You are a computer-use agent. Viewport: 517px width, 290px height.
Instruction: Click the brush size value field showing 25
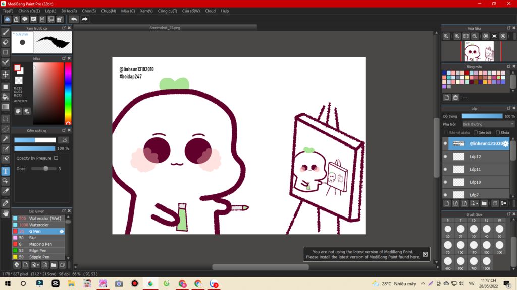coord(64,140)
